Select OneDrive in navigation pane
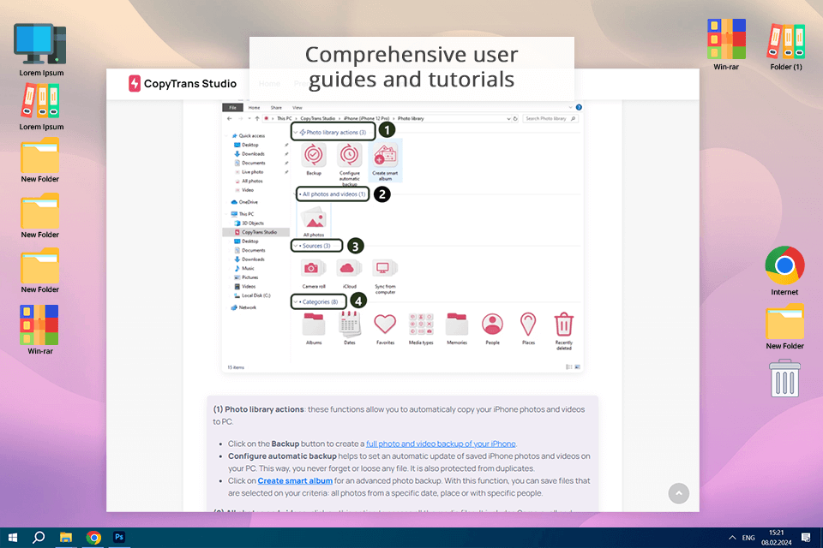 (244, 202)
